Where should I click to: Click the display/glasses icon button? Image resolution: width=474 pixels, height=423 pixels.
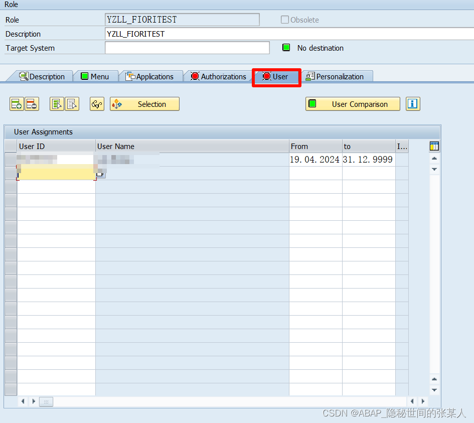97,104
